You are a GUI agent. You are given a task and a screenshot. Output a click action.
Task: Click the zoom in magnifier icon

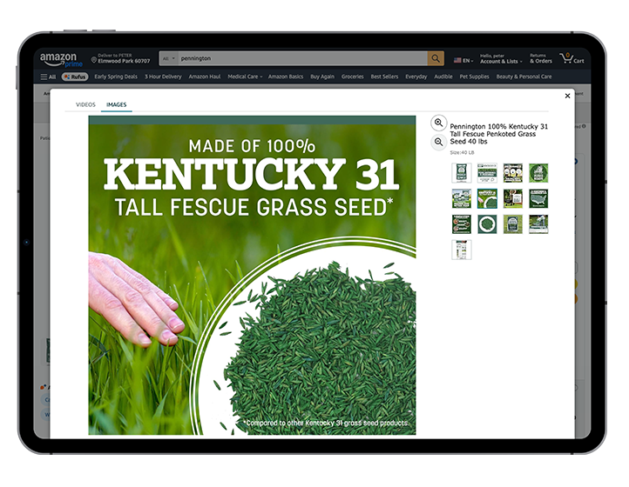click(439, 123)
